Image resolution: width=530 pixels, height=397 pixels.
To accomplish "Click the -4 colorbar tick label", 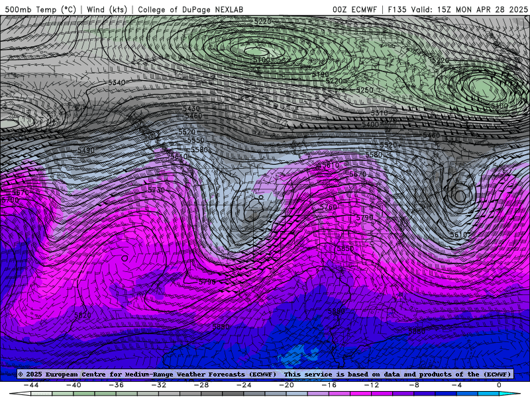I will coord(456,385).
